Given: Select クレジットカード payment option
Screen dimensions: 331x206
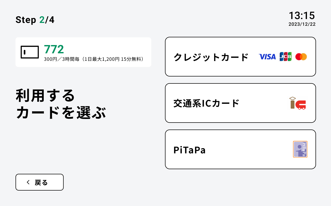Looking at the screenshot, I should (x=240, y=57).
